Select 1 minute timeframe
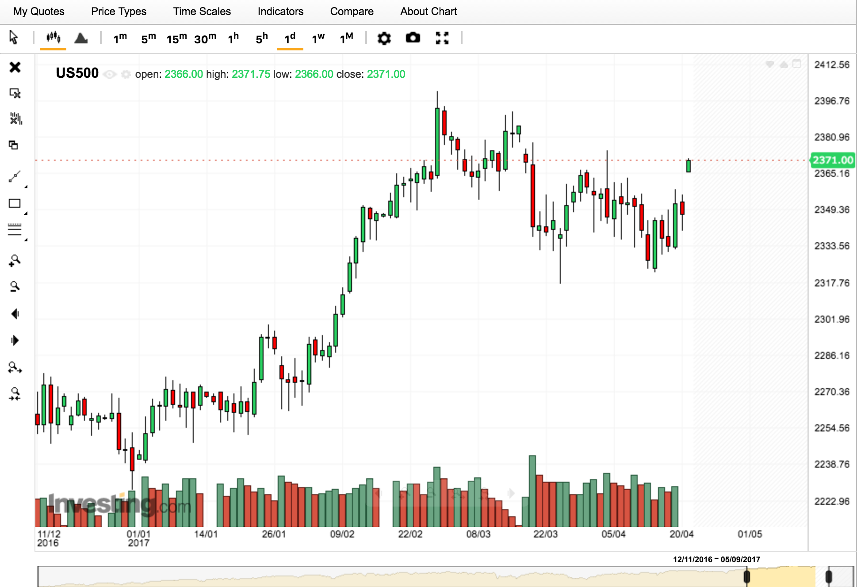 (x=120, y=38)
